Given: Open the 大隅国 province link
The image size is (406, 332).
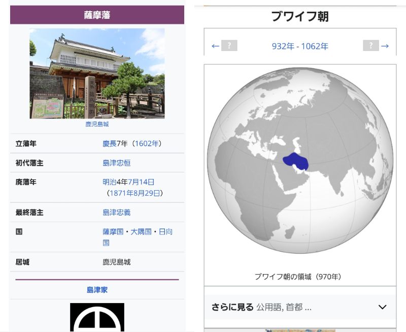Looking at the screenshot, I should pos(141,232).
